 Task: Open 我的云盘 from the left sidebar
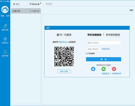[5, 28]
